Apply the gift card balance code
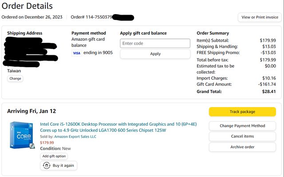The height and width of the screenshot is (177, 284). coord(155,54)
